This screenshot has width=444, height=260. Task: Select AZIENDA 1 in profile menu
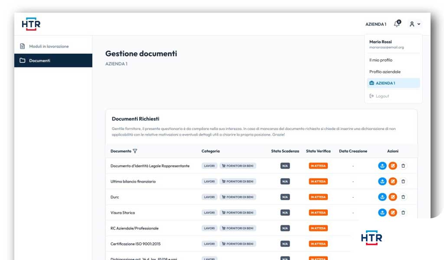pos(393,83)
